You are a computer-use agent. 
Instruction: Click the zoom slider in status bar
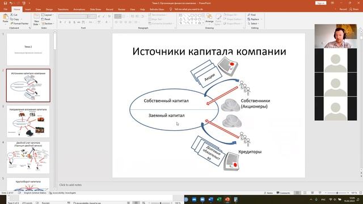[x=337, y=193]
